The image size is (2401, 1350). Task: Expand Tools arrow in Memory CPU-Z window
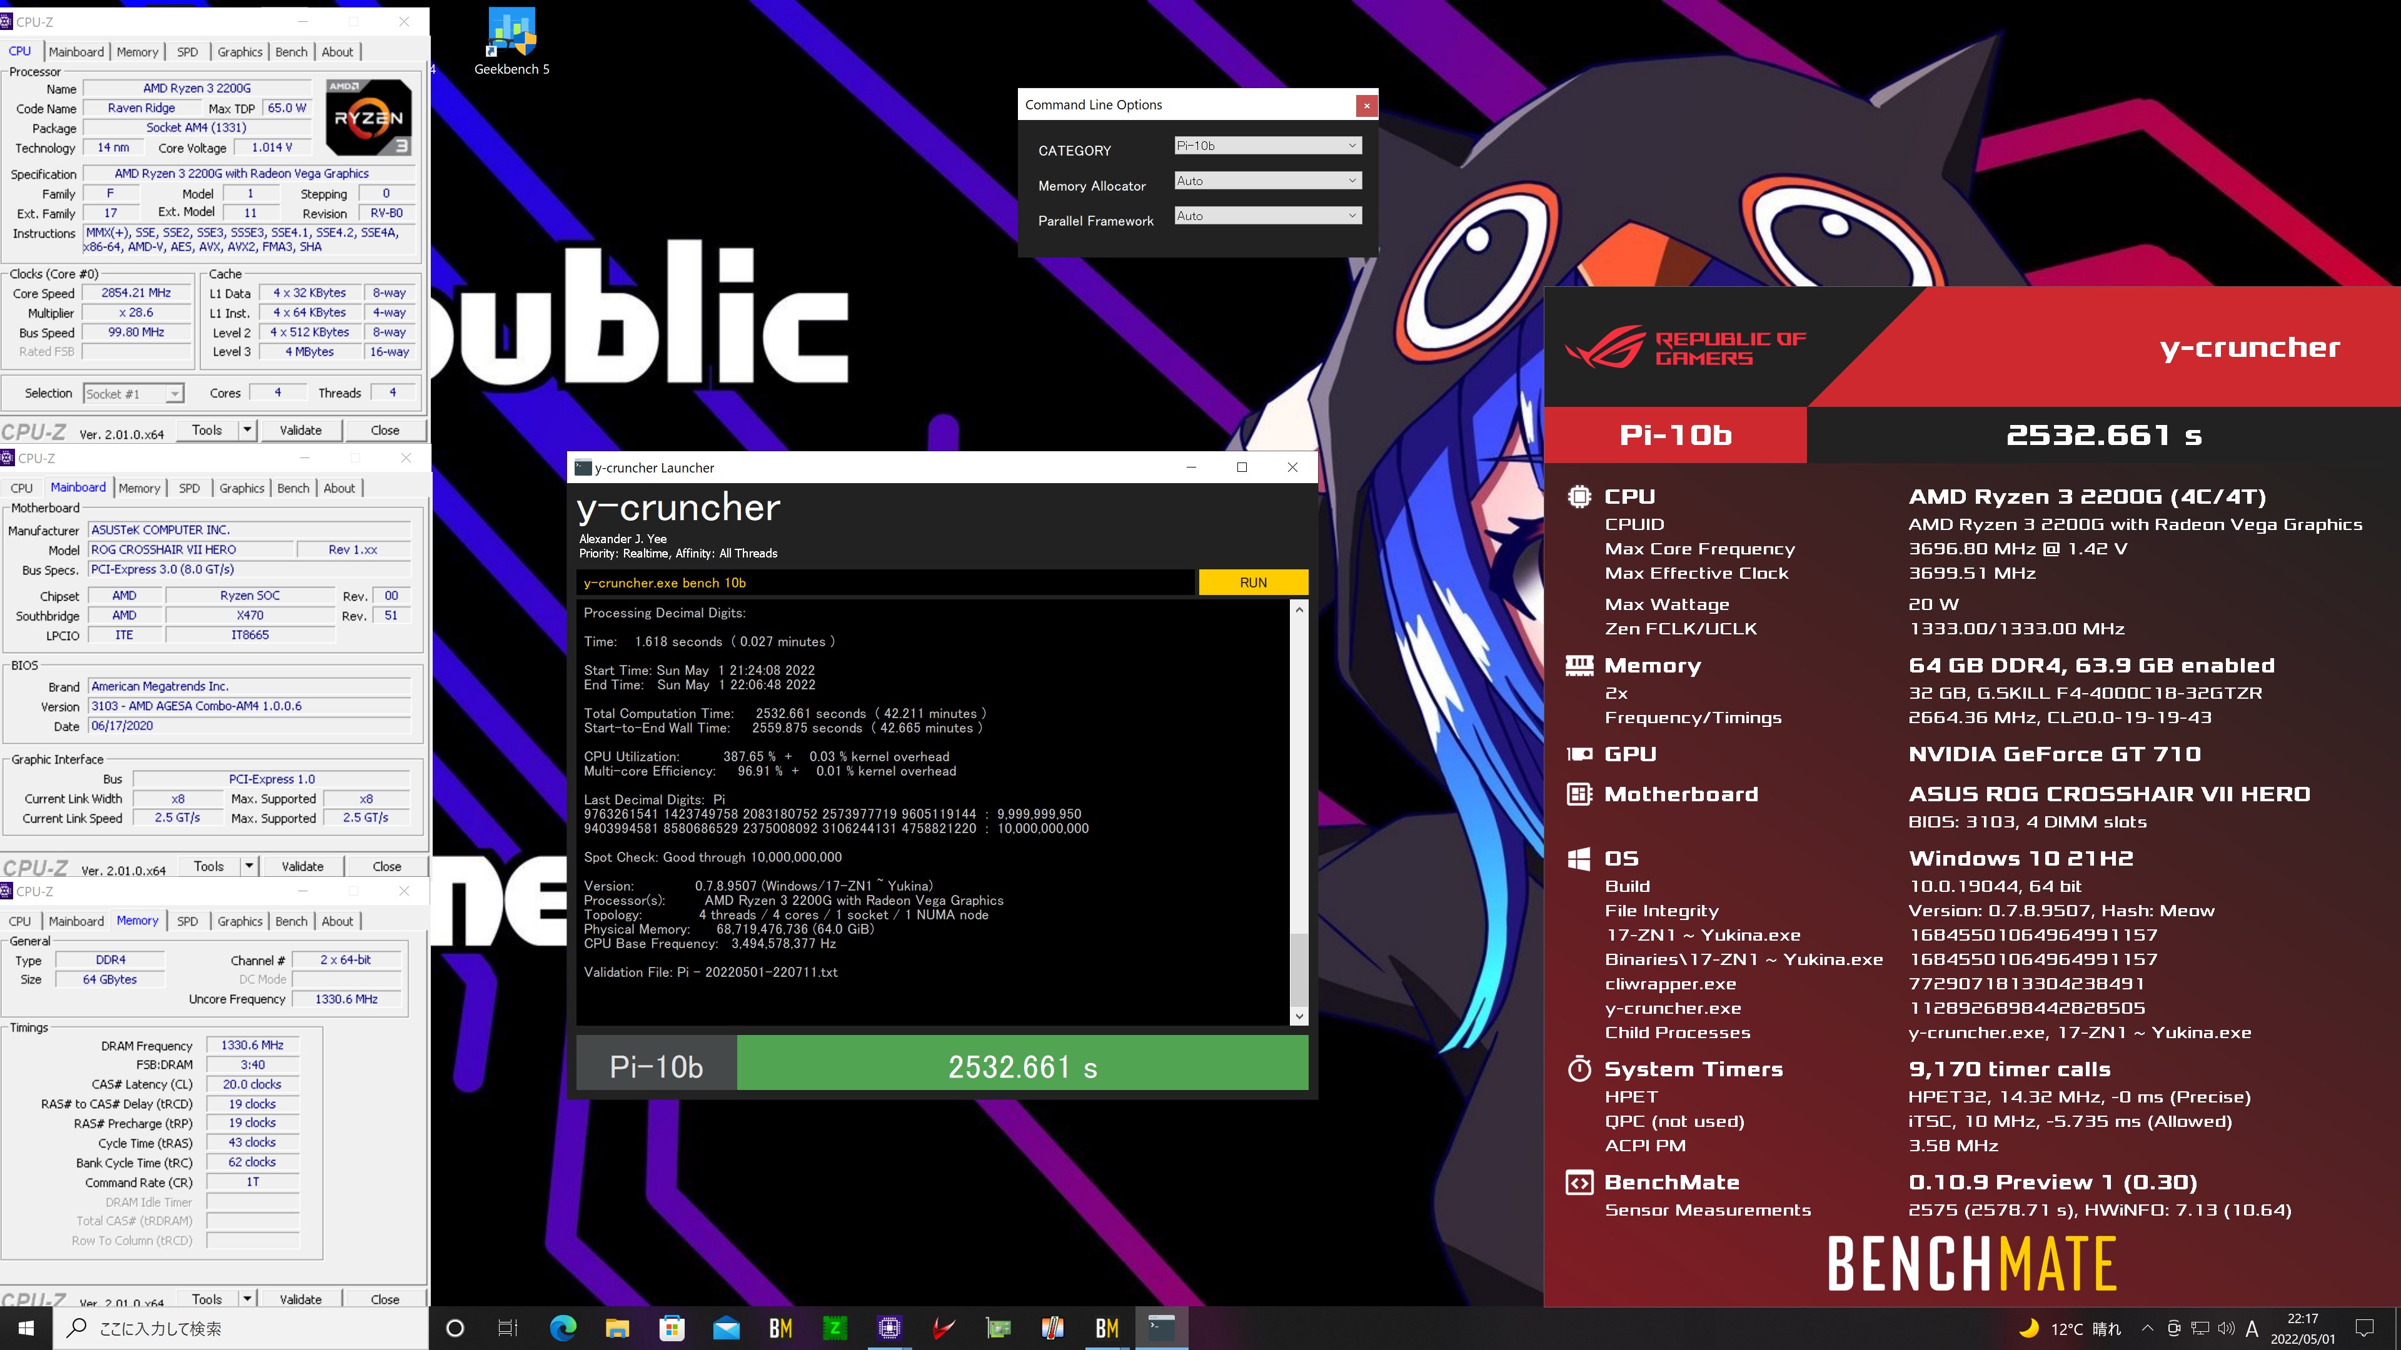[x=247, y=1299]
